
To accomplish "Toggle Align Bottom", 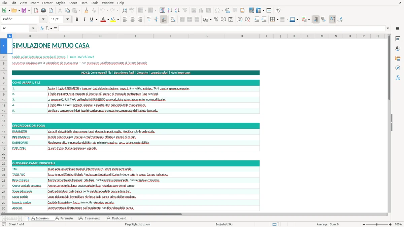I will [x=164, y=20].
